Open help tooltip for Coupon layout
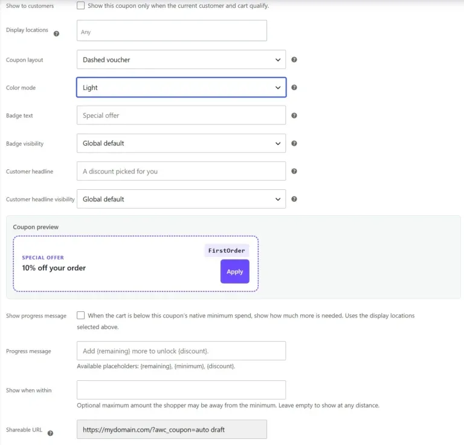The image size is (464, 445). tap(294, 59)
